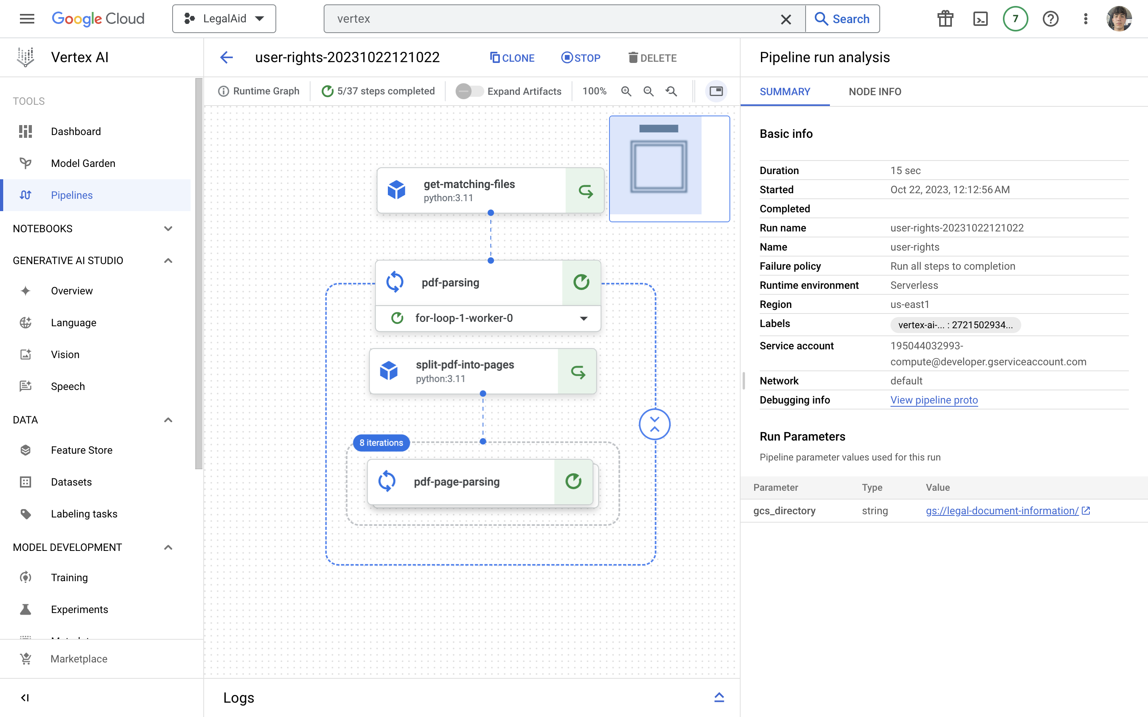The height and width of the screenshot is (717, 1148).
Task: Select Model Garden in sidebar
Action: pyautogui.click(x=83, y=163)
